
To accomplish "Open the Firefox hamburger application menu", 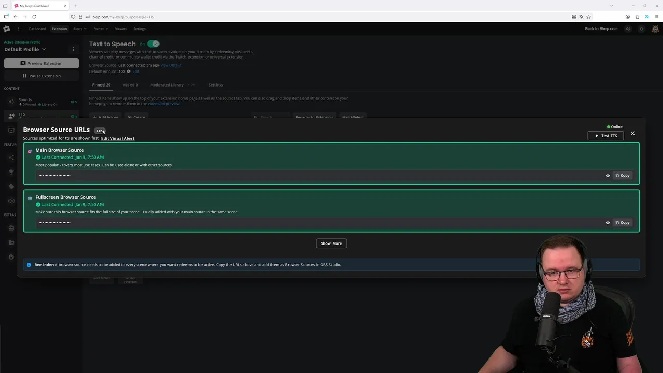I will [x=656, y=17].
